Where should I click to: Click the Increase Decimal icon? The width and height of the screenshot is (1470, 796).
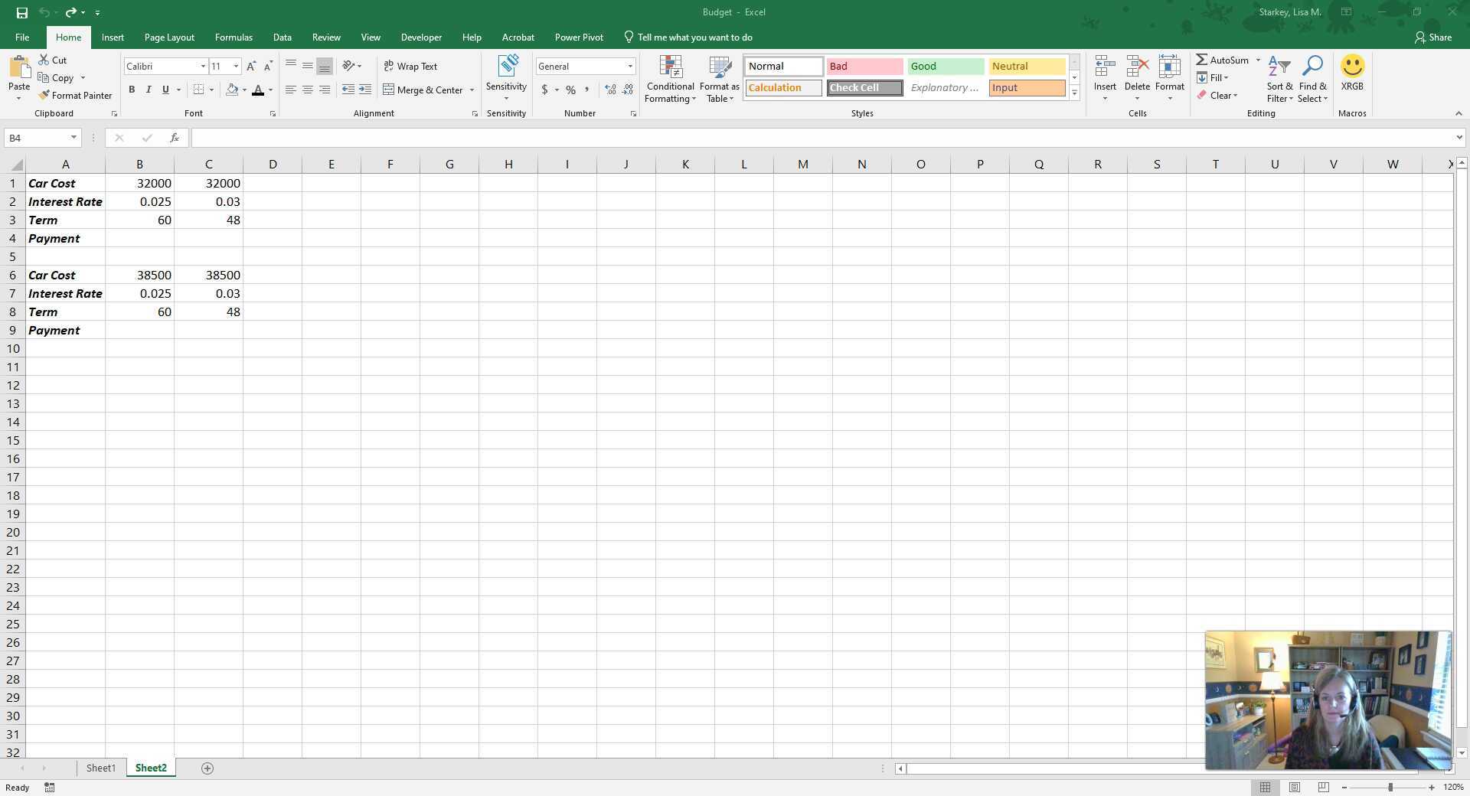(609, 90)
